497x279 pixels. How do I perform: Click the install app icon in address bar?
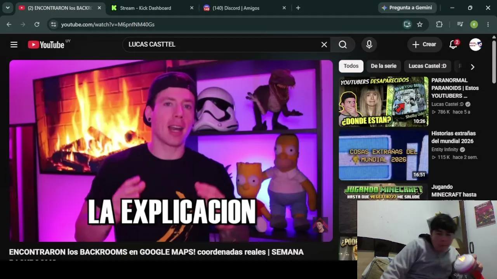coord(407,24)
